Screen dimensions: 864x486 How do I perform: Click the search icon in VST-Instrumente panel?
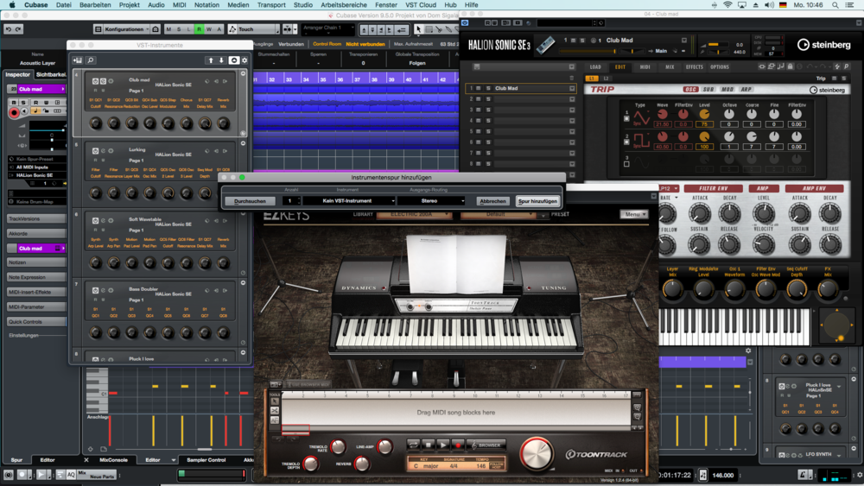(91, 60)
